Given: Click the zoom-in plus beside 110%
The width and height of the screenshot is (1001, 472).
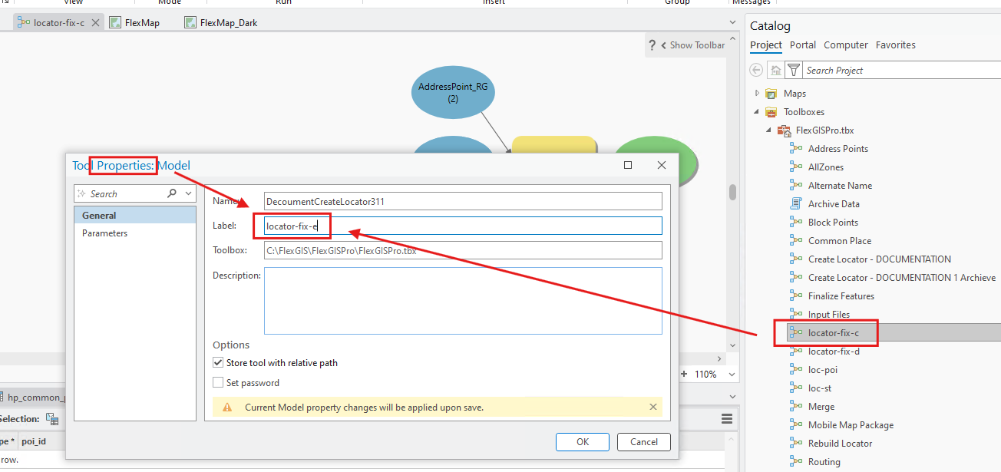Looking at the screenshot, I should pyautogui.click(x=685, y=374).
